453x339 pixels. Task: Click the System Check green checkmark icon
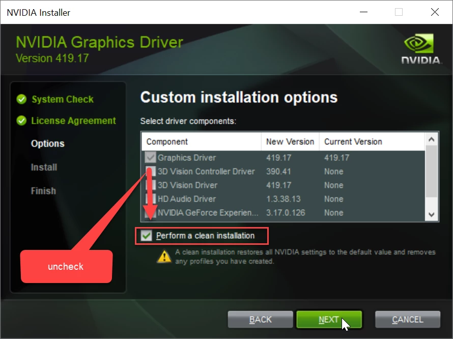point(21,99)
